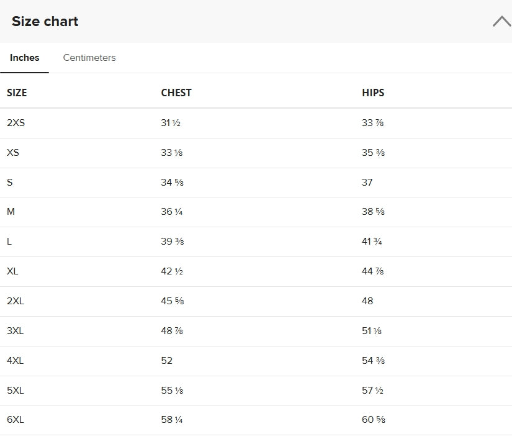The width and height of the screenshot is (512, 439).
Task: Click chest value 52 for 4XL
Action: point(166,361)
